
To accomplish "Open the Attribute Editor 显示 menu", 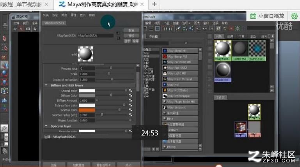I will click(x=83, y=15).
